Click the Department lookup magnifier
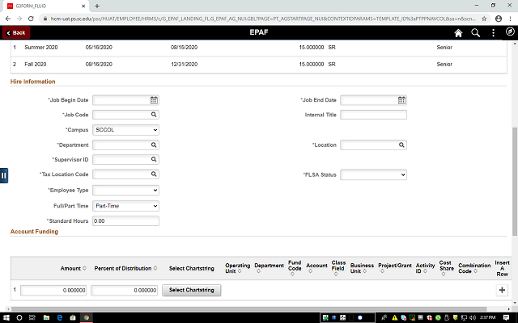This screenshot has height=323, width=518. [x=154, y=145]
